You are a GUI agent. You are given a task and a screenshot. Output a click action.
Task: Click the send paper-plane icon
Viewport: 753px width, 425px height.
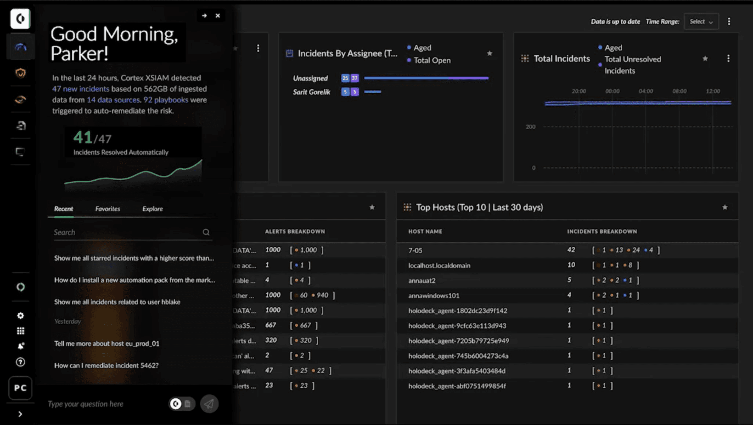pyautogui.click(x=209, y=404)
